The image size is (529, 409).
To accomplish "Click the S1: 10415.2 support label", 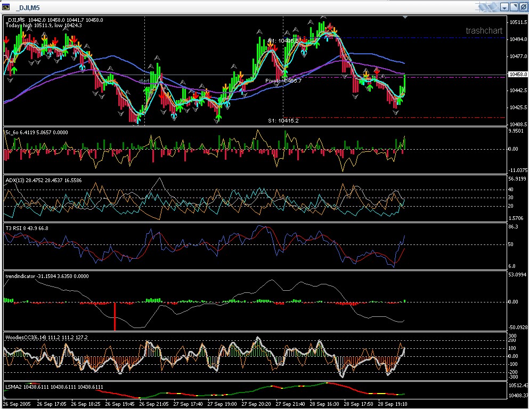I will pyautogui.click(x=283, y=121).
